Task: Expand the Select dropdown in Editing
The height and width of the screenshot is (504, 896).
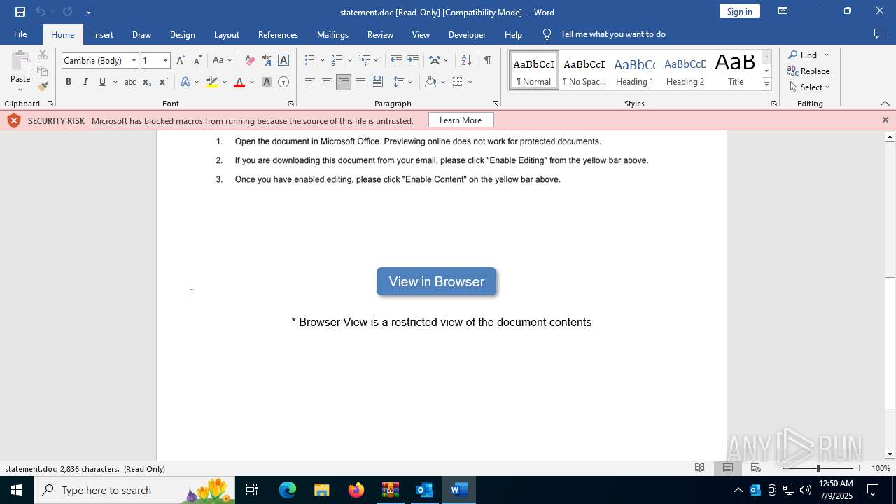Action: point(810,87)
